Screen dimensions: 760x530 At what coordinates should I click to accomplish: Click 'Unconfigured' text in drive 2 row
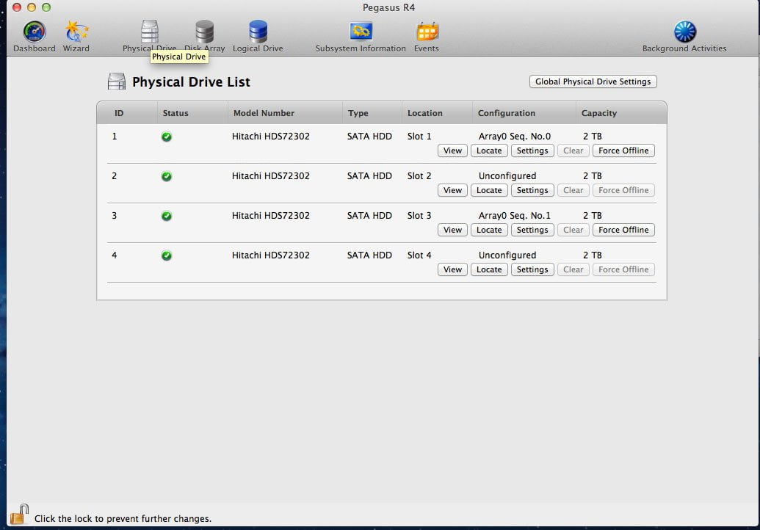tap(507, 176)
